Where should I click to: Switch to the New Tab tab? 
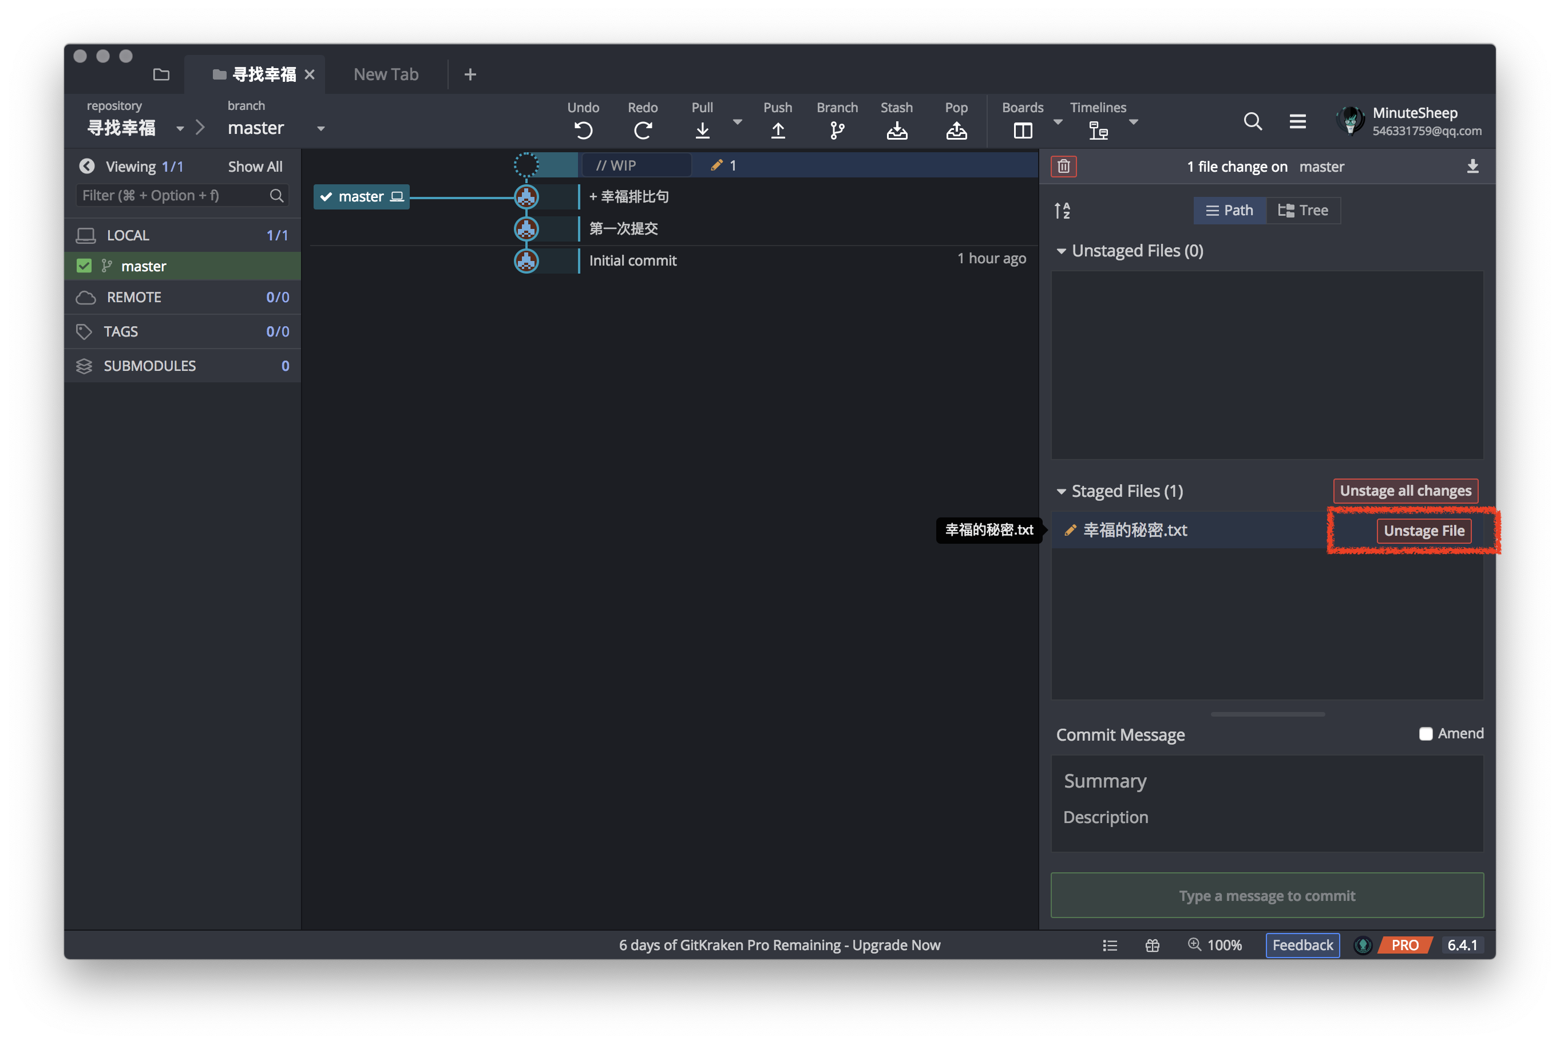(386, 74)
